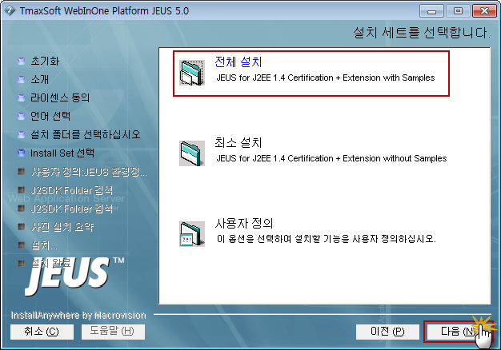Cancel installation with 취소 (C)

coord(42,332)
